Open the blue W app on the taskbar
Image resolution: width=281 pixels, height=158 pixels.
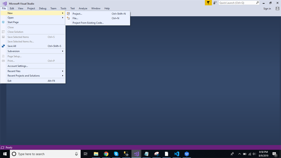click(x=187, y=154)
